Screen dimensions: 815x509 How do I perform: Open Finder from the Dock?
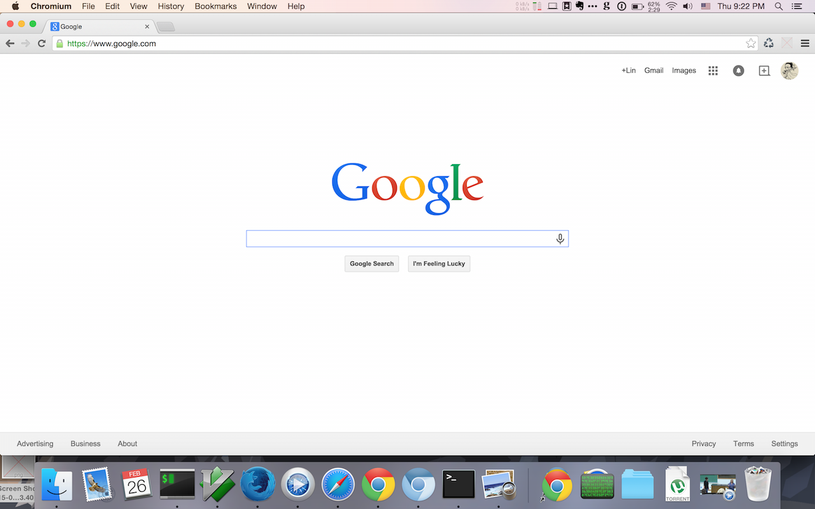pyautogui.click(x=57, y=485)
